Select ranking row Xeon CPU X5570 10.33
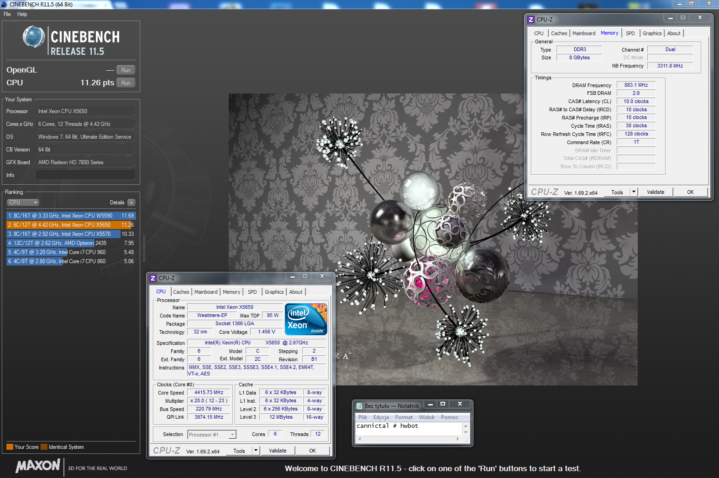719x478 pixels. 71,234
